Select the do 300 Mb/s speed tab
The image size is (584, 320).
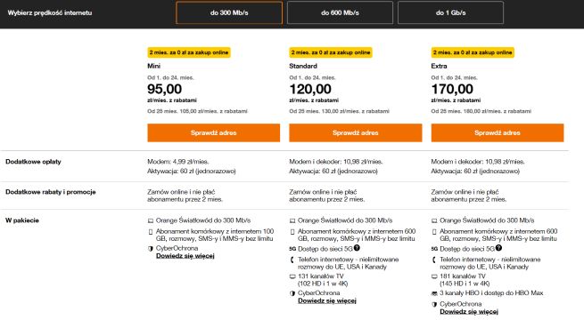tap(229, 12)
